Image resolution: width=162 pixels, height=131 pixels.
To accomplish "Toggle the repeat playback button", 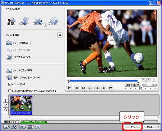I will (x=111, y=88).
